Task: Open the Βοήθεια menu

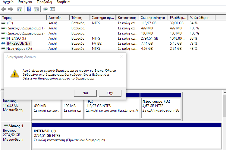Action: [63, 2]
